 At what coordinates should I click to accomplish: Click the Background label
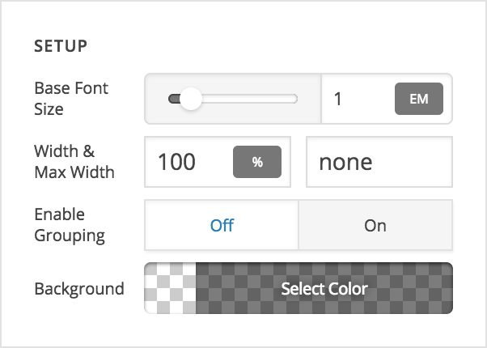79,289
